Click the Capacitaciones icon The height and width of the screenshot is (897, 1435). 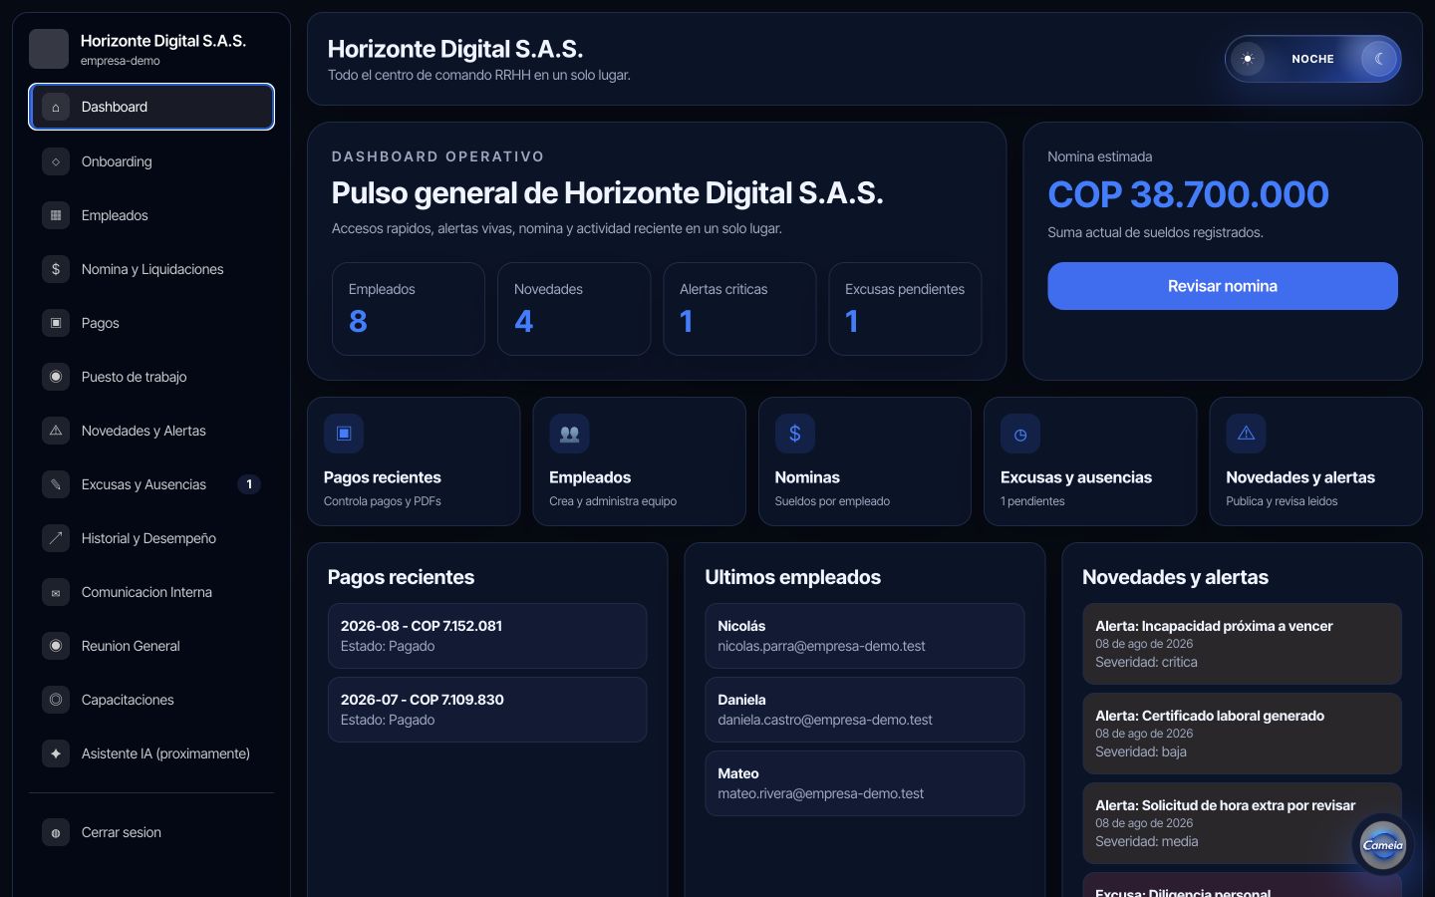pyautogui.click(x=56, y=700)
